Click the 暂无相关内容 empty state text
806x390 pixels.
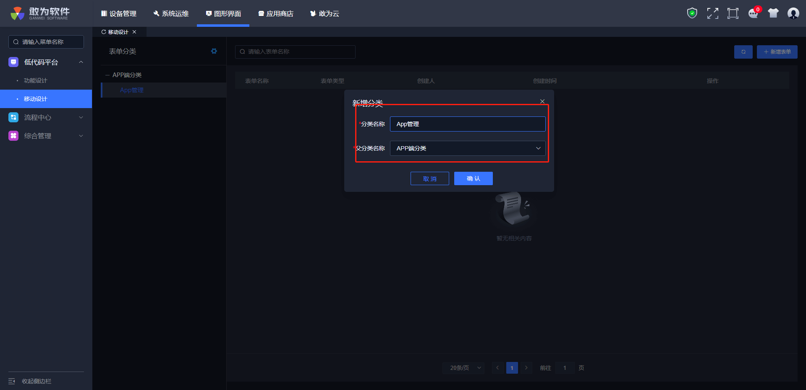pyautogui.click(x=514, y=238)
